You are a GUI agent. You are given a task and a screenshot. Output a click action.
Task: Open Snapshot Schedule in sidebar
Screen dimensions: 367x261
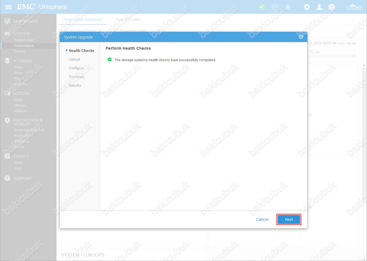(29, 130)
